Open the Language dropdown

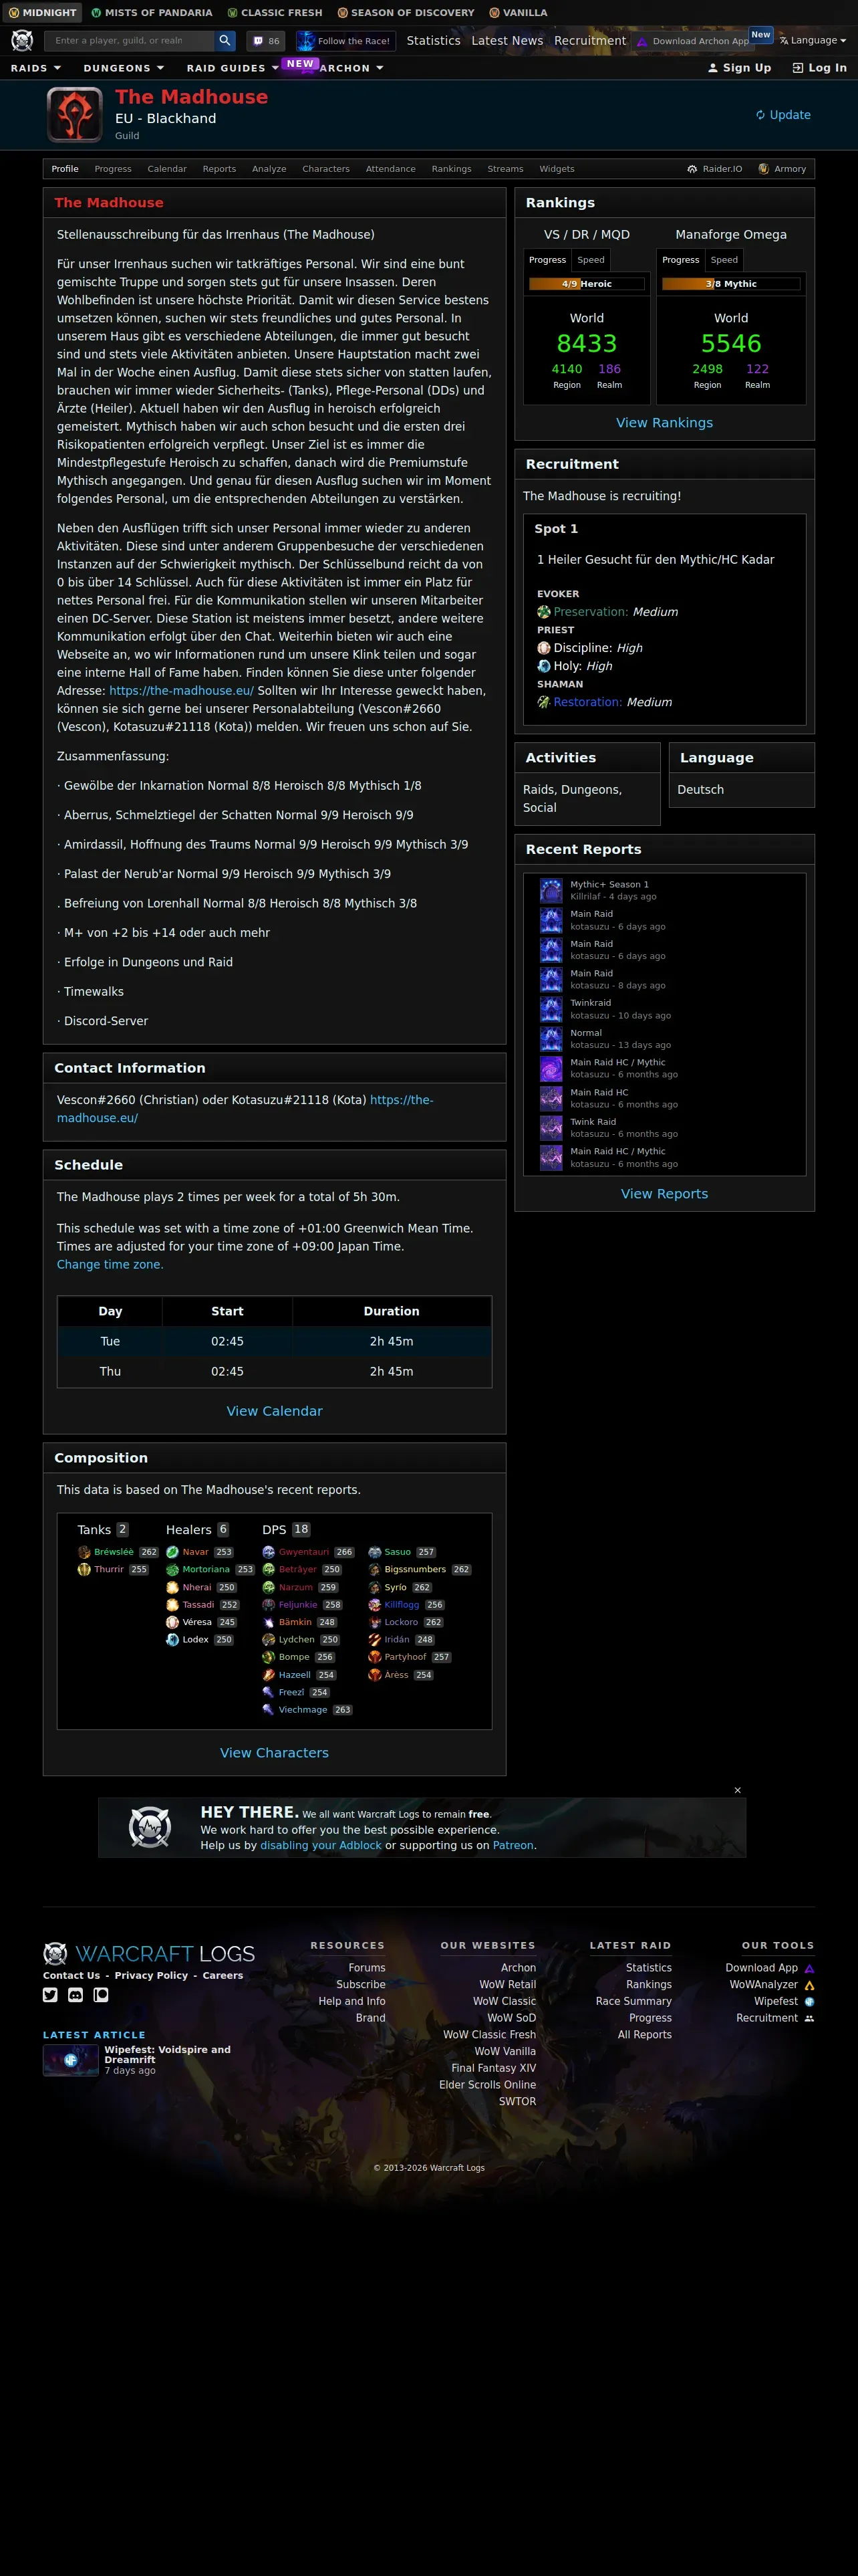coord(813,40)
